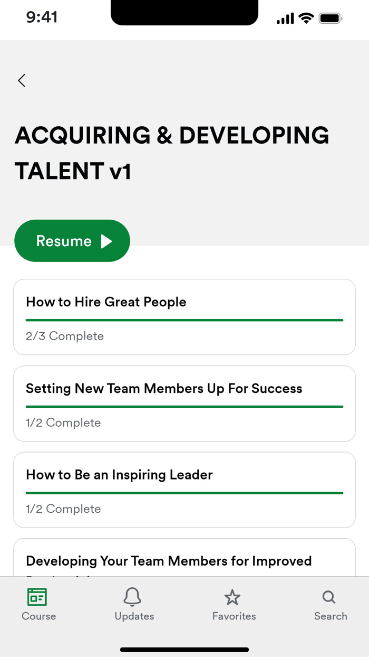
Task: Go back with the left chevron
Action: [21, 80]
